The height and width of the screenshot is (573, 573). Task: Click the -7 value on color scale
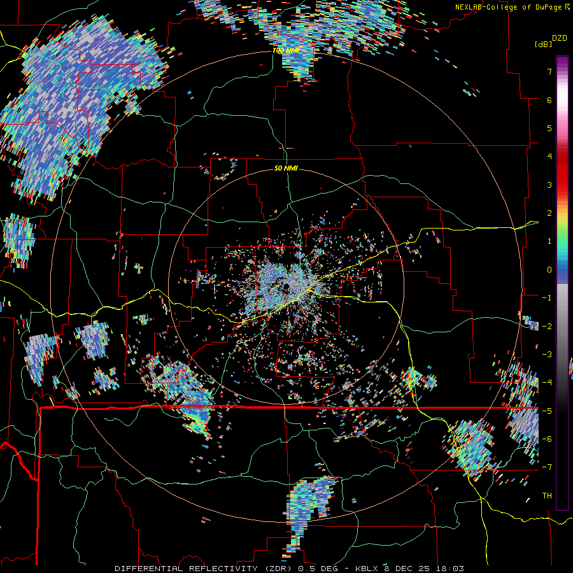coord(547,467)
